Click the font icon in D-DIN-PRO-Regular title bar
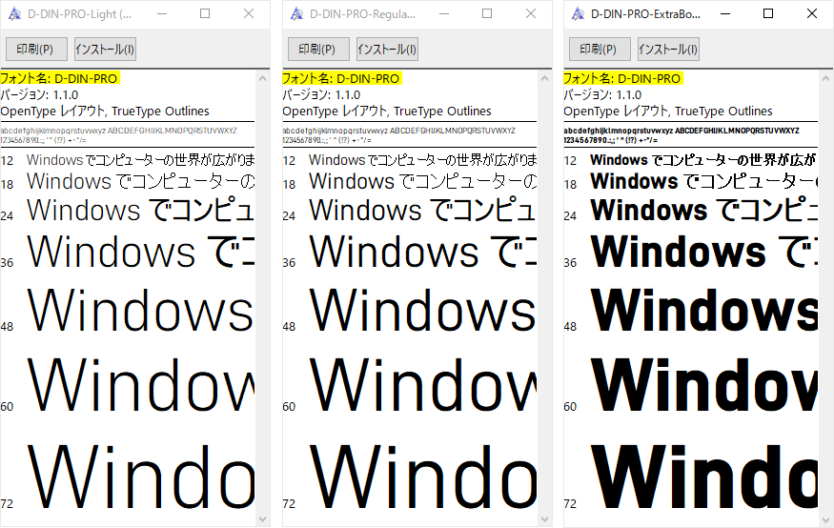 pyautogui.click(x=296, y=14)
